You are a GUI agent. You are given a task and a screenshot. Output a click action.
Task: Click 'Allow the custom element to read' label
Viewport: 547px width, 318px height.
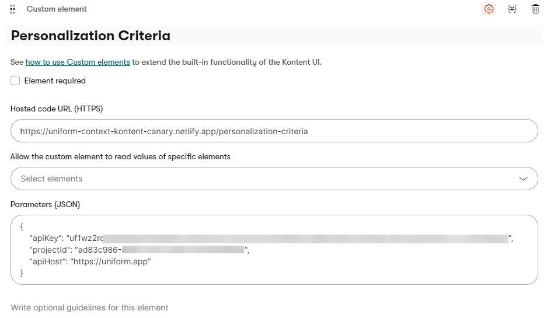click(x=120, y=156)
